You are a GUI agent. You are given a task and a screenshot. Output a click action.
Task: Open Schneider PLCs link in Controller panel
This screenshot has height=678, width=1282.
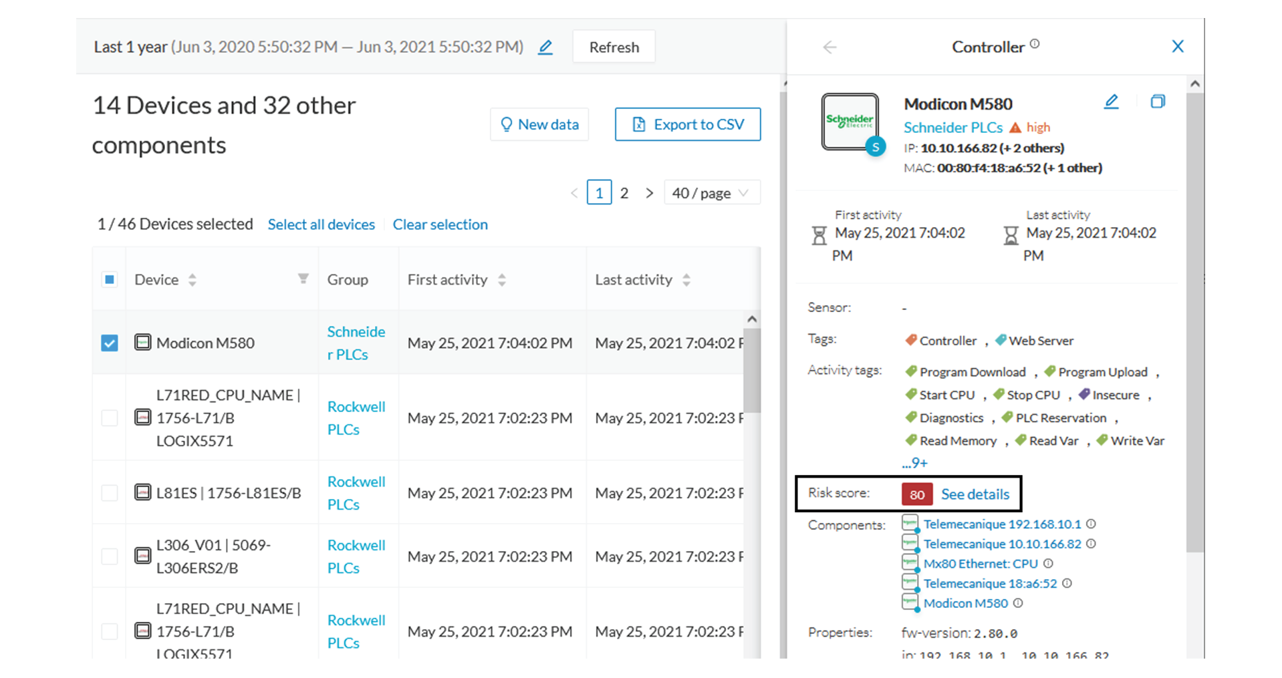pyautogui.click(x=953, y=127)
